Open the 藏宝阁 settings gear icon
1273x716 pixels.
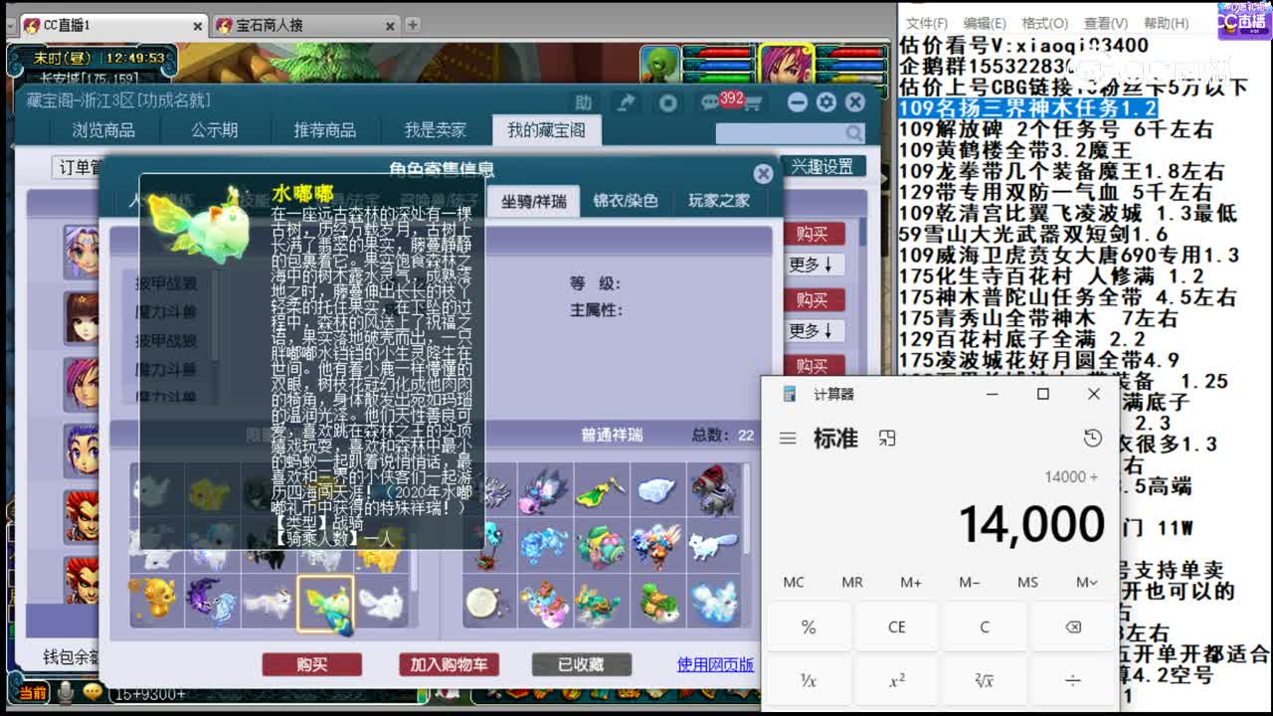pyautogui.click(x=826, y=101)
